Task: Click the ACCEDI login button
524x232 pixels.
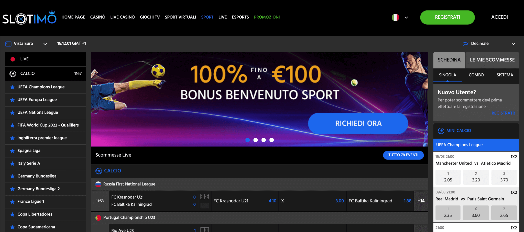Action: click(x=499, y=17)
